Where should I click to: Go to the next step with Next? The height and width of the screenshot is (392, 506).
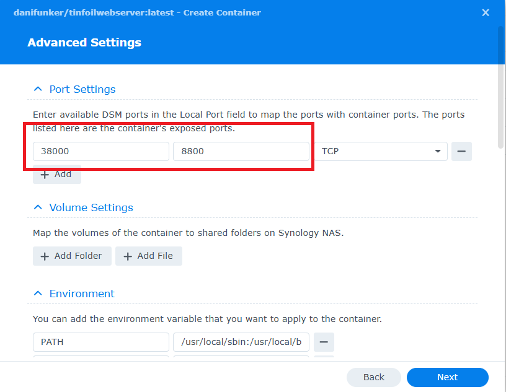click(x=447, y=377)
